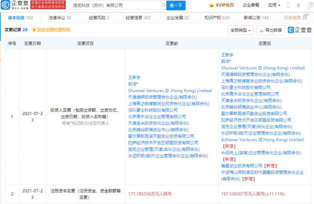Click 导出数据 export button

coord(271,30)
